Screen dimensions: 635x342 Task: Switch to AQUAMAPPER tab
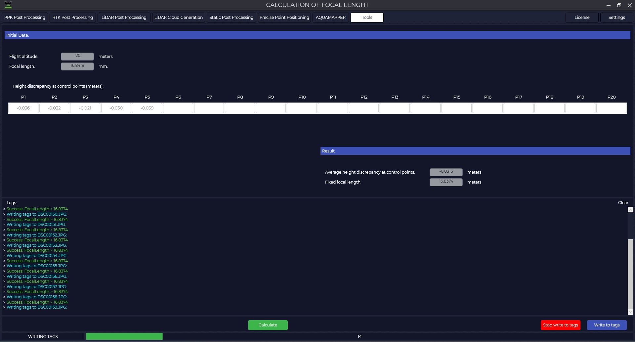click(331, 18)
